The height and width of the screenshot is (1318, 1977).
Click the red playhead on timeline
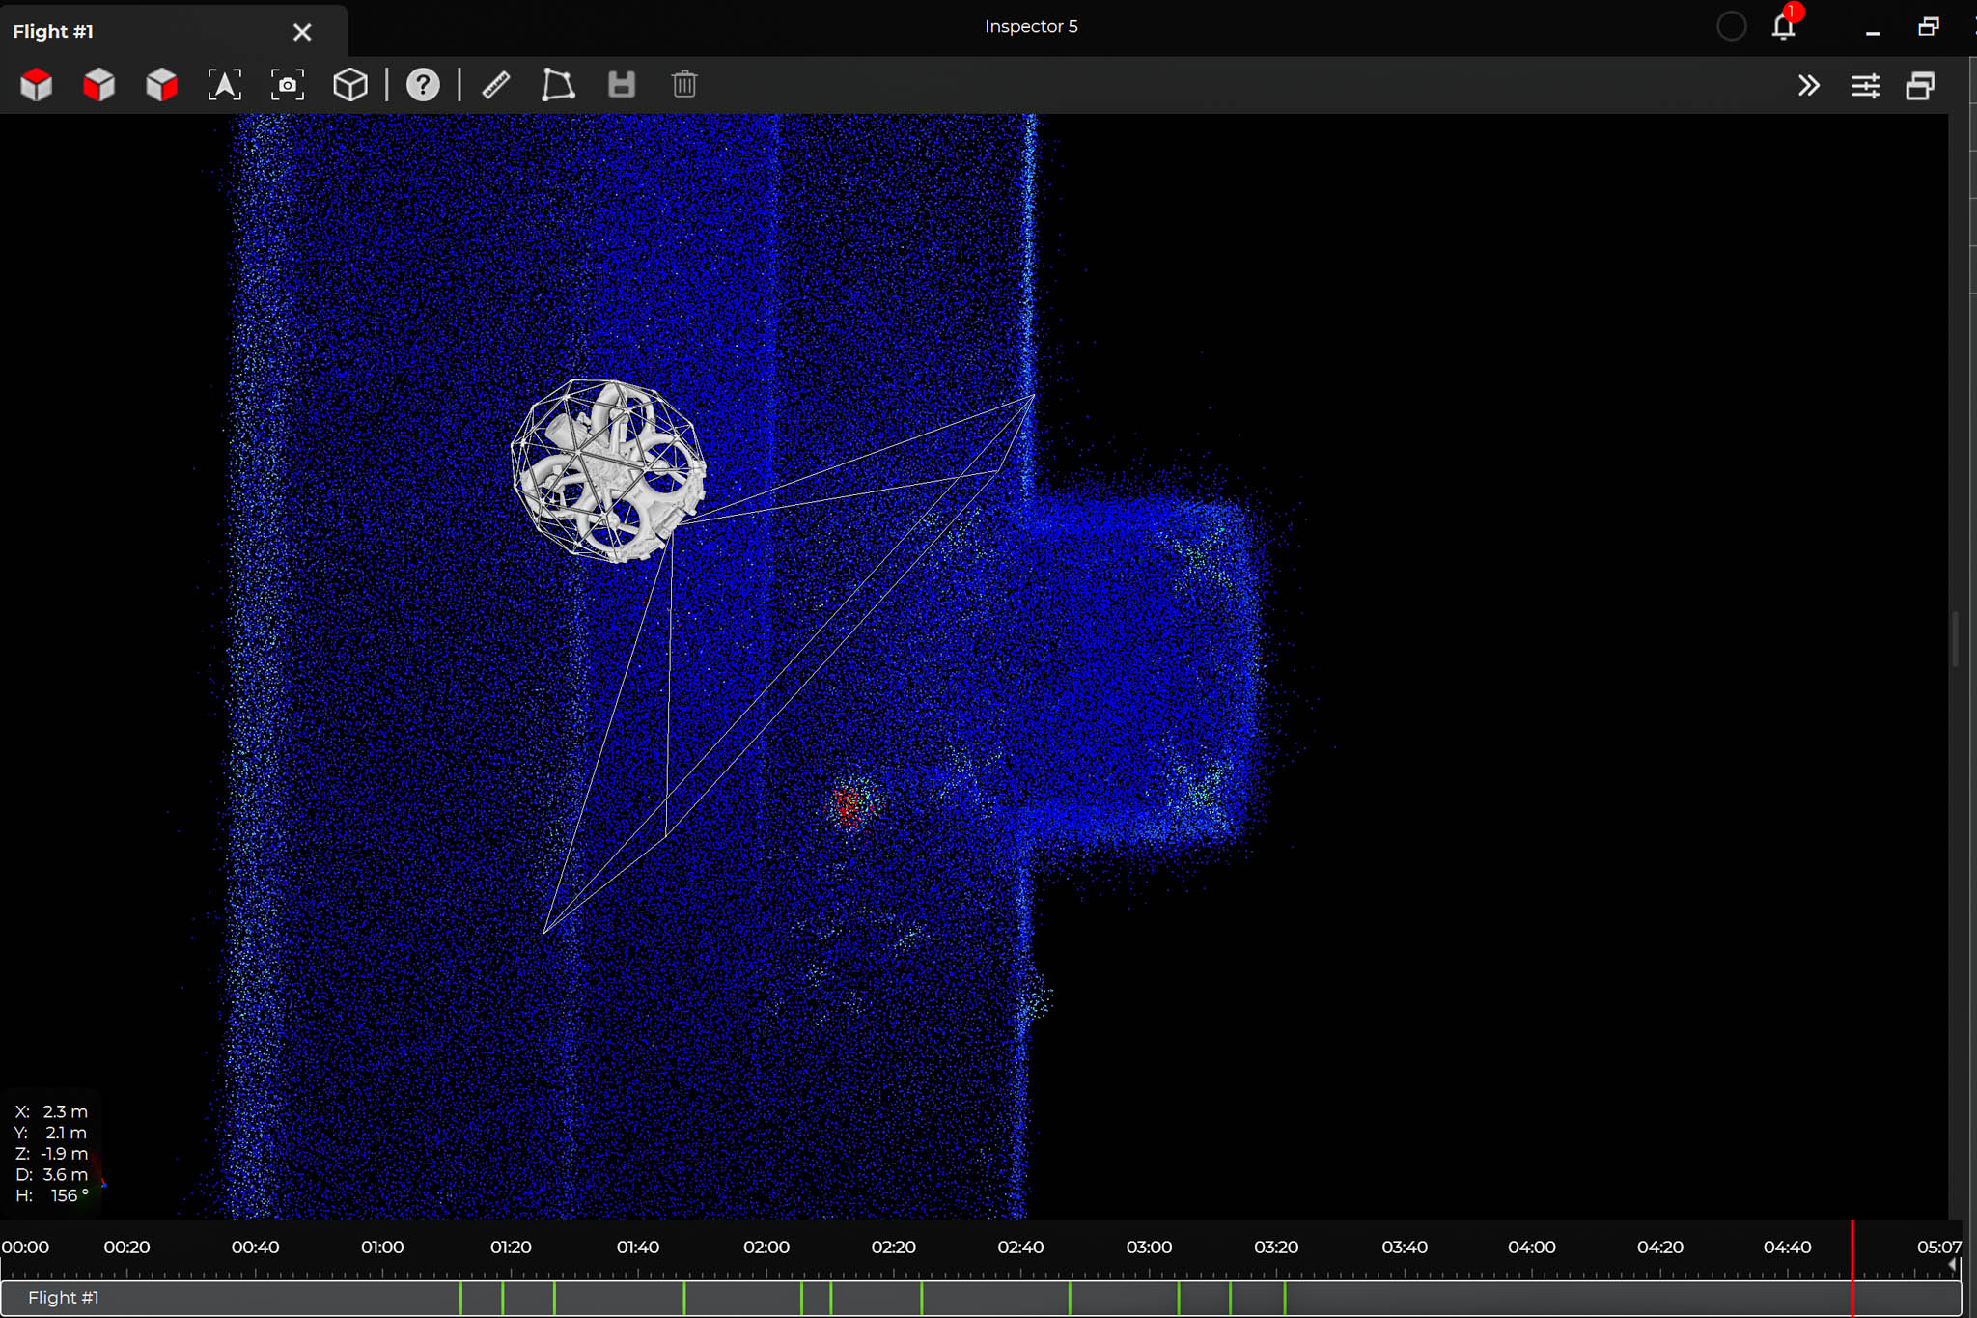pyautogui.click(x=1852, y=1265)
